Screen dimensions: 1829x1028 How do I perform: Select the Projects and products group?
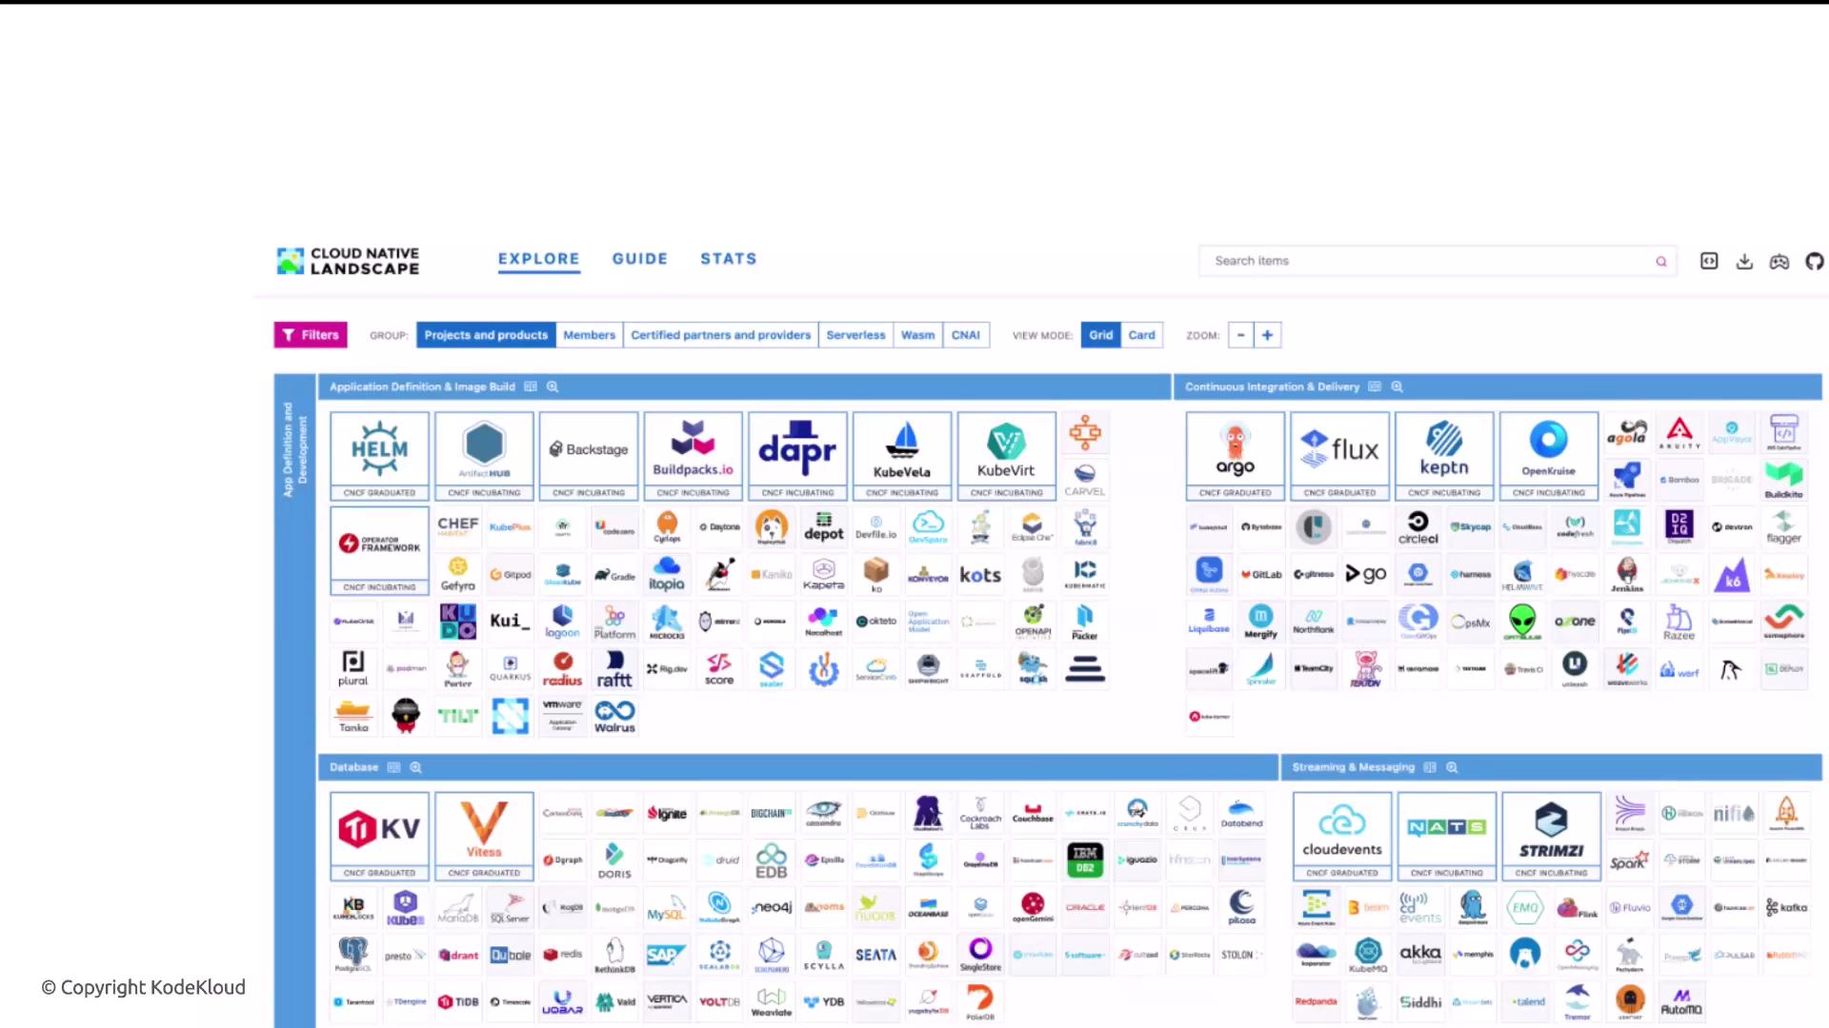pos(486,335)
